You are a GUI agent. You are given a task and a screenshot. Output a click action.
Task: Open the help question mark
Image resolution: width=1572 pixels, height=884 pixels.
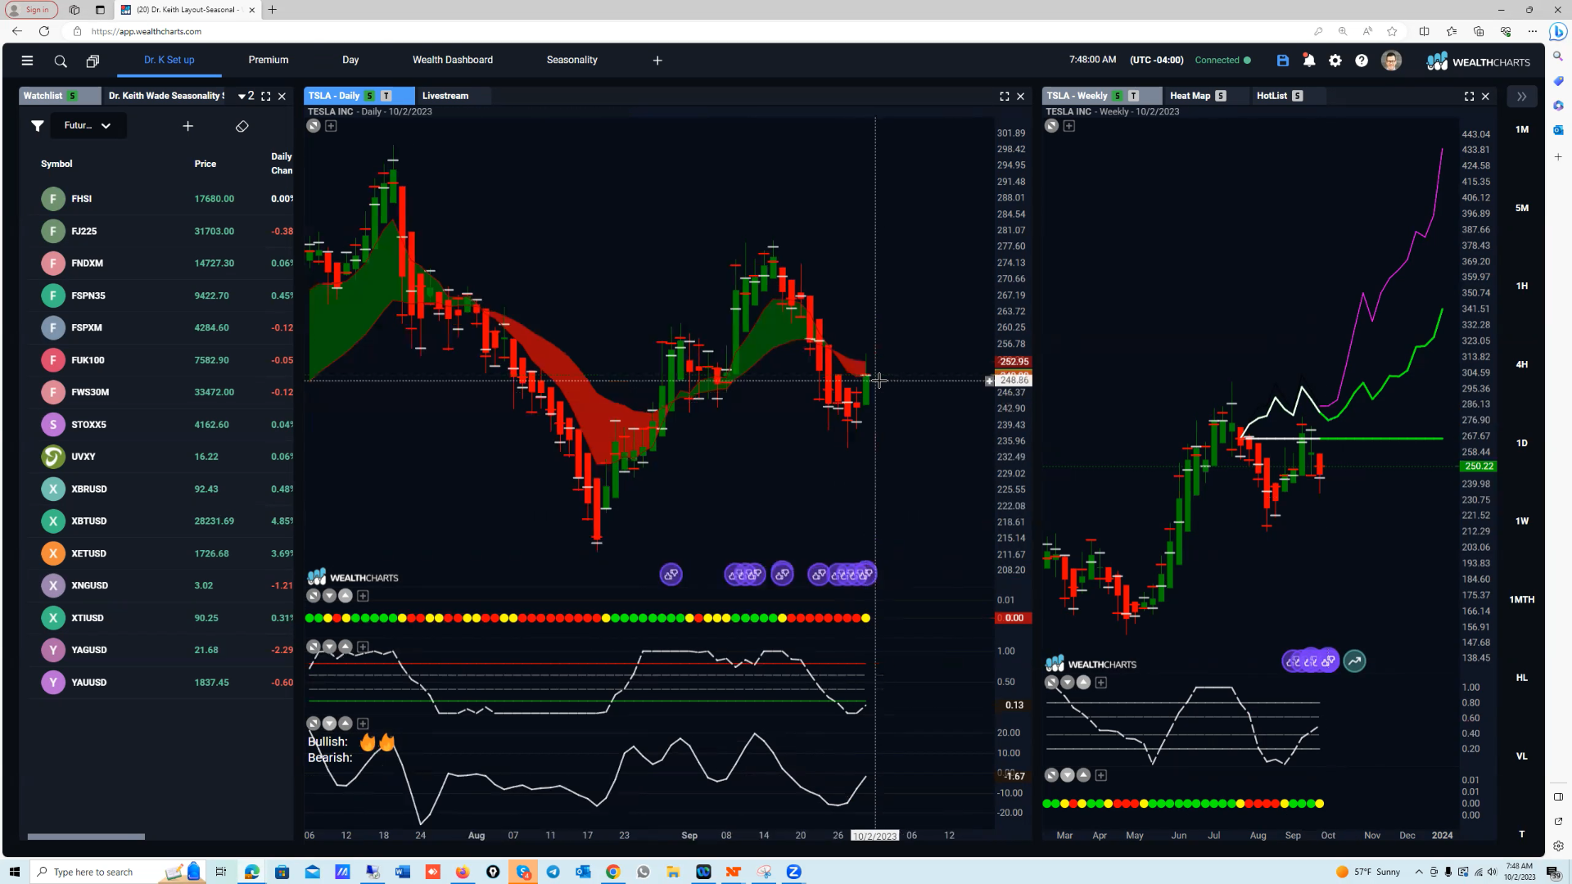point(1362,61)
